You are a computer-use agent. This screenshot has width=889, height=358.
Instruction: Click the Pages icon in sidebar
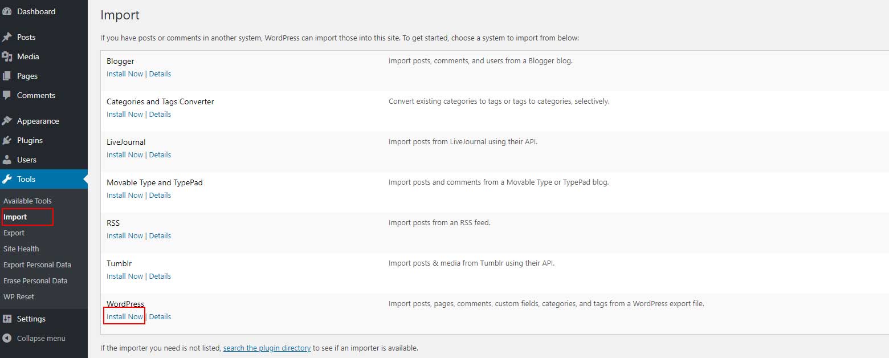[x=7, y=76]
